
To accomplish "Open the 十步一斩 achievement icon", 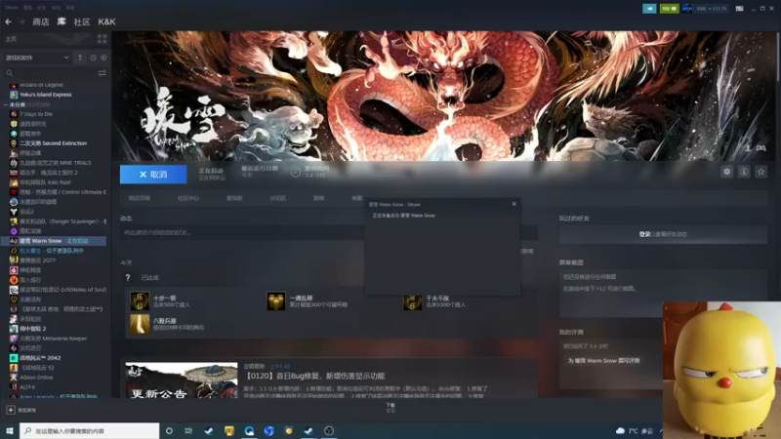I will (140, 301).
